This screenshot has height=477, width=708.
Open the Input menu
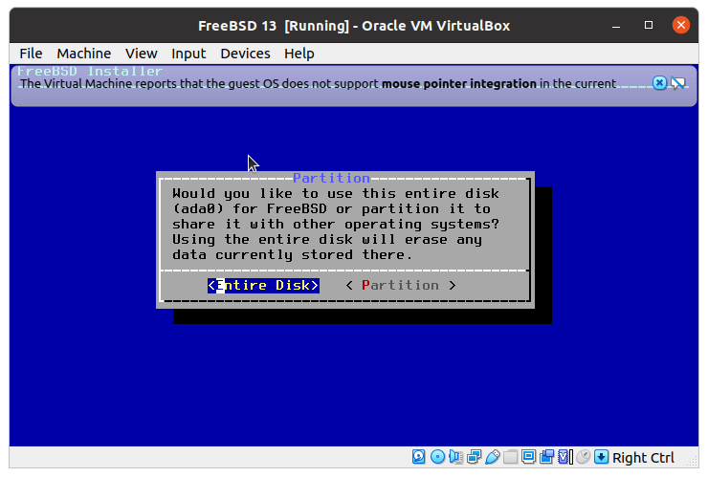click(188, 54)
